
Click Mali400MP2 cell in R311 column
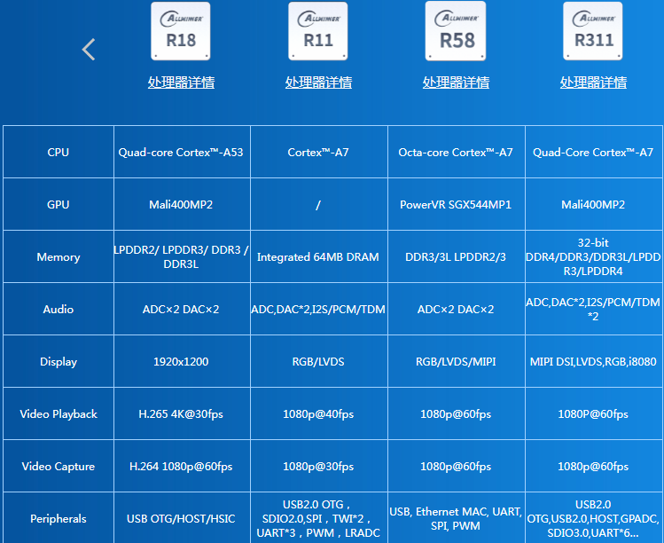pos(594,204)
